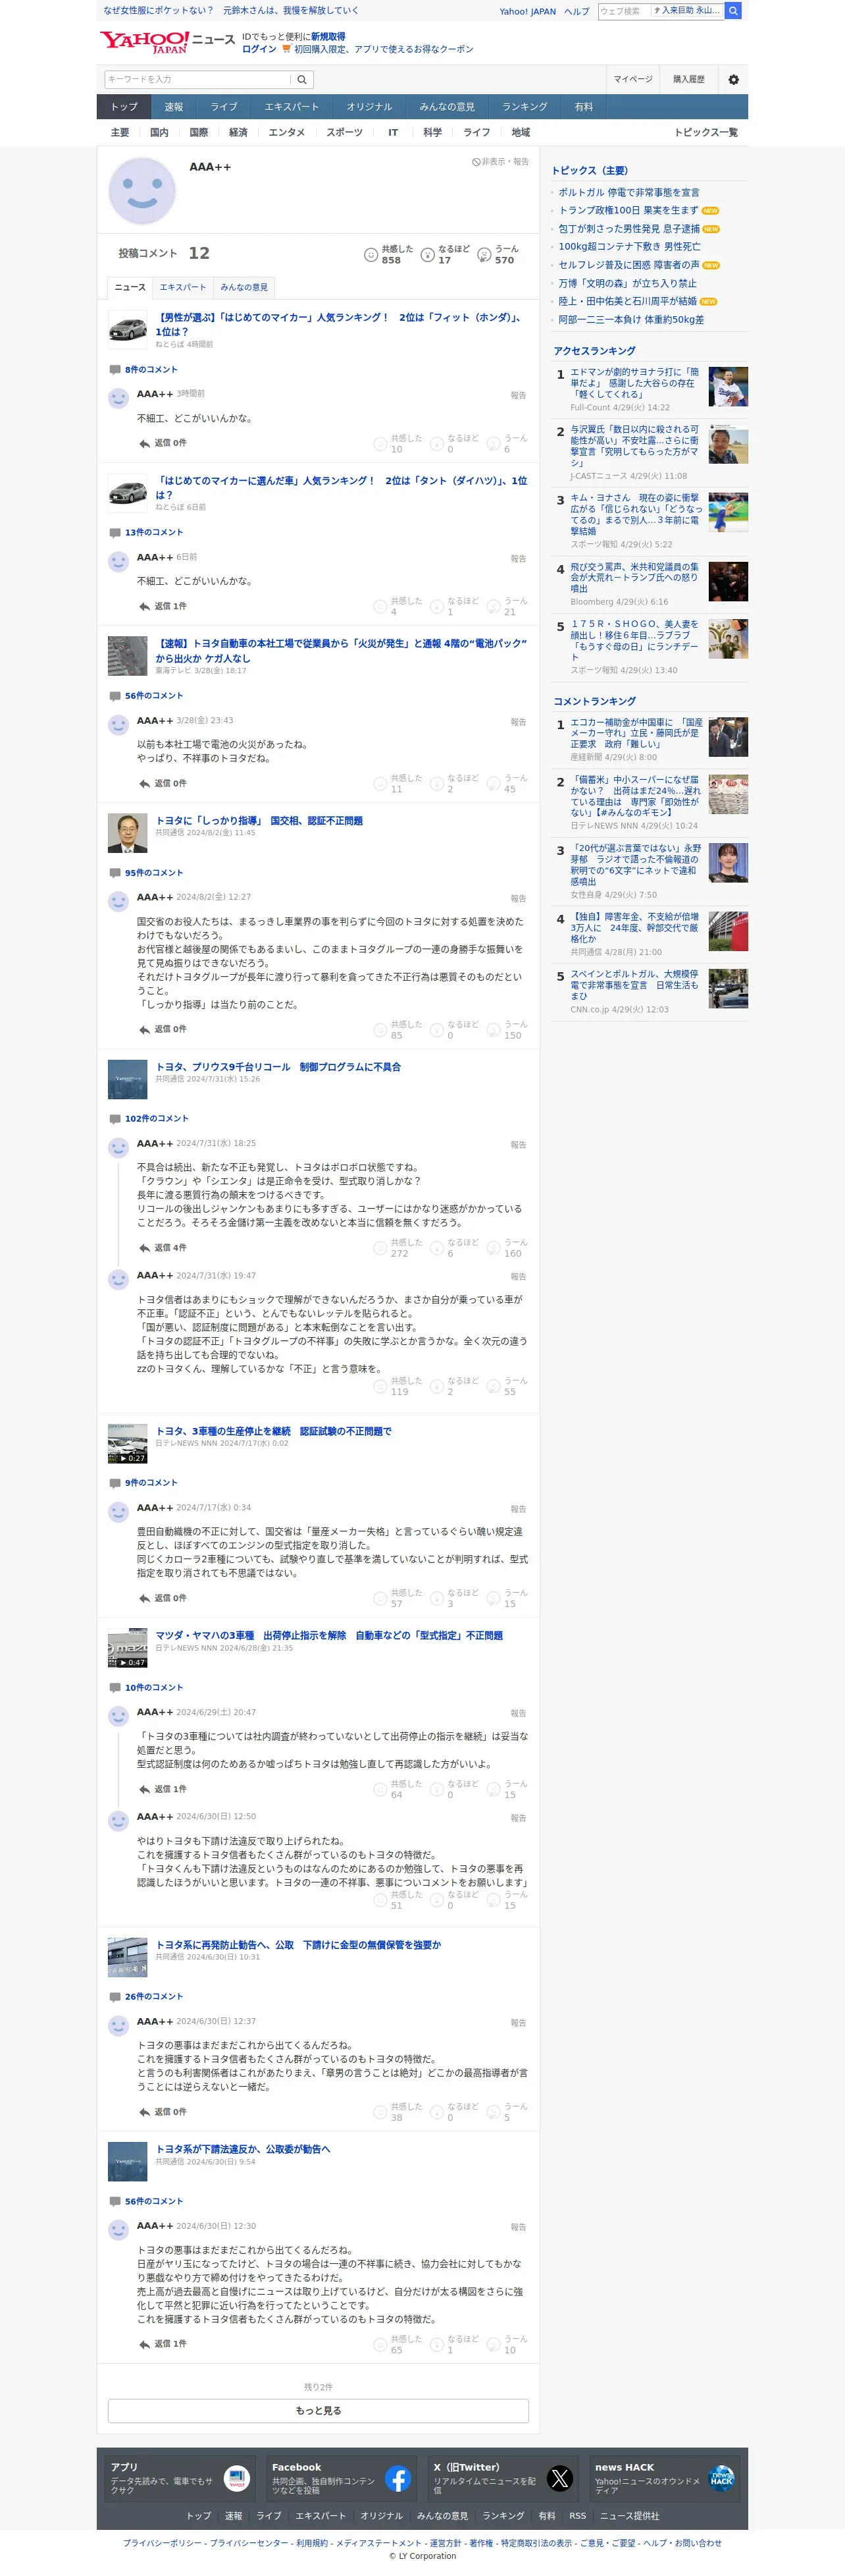
Task: Open article トヨタ系が下請法違反か
Action: point(243,2148)
